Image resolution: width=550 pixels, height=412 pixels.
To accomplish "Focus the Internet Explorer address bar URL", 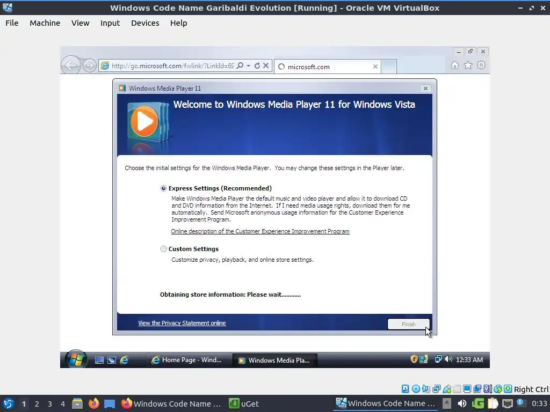I will [x=172, y=66].
